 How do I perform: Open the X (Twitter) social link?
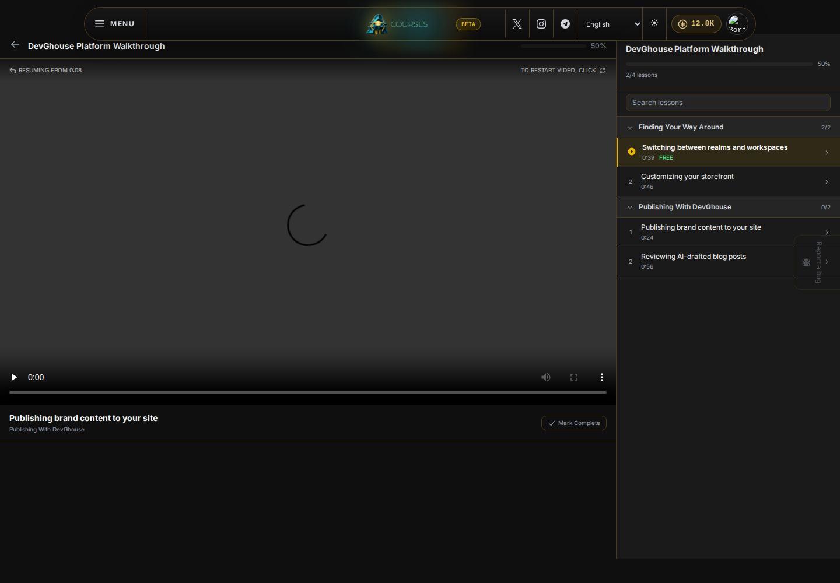[x=517, y=24]
